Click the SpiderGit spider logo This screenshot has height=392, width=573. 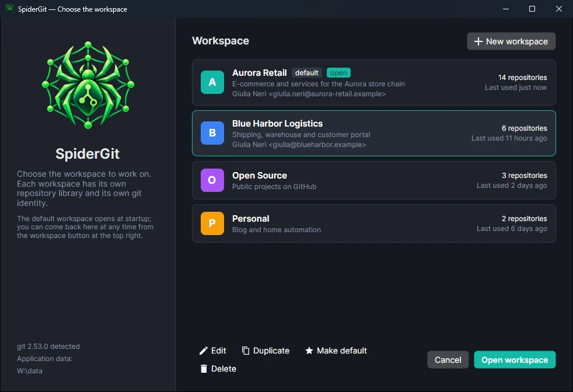pyautogui.click(x=88, y=85)
